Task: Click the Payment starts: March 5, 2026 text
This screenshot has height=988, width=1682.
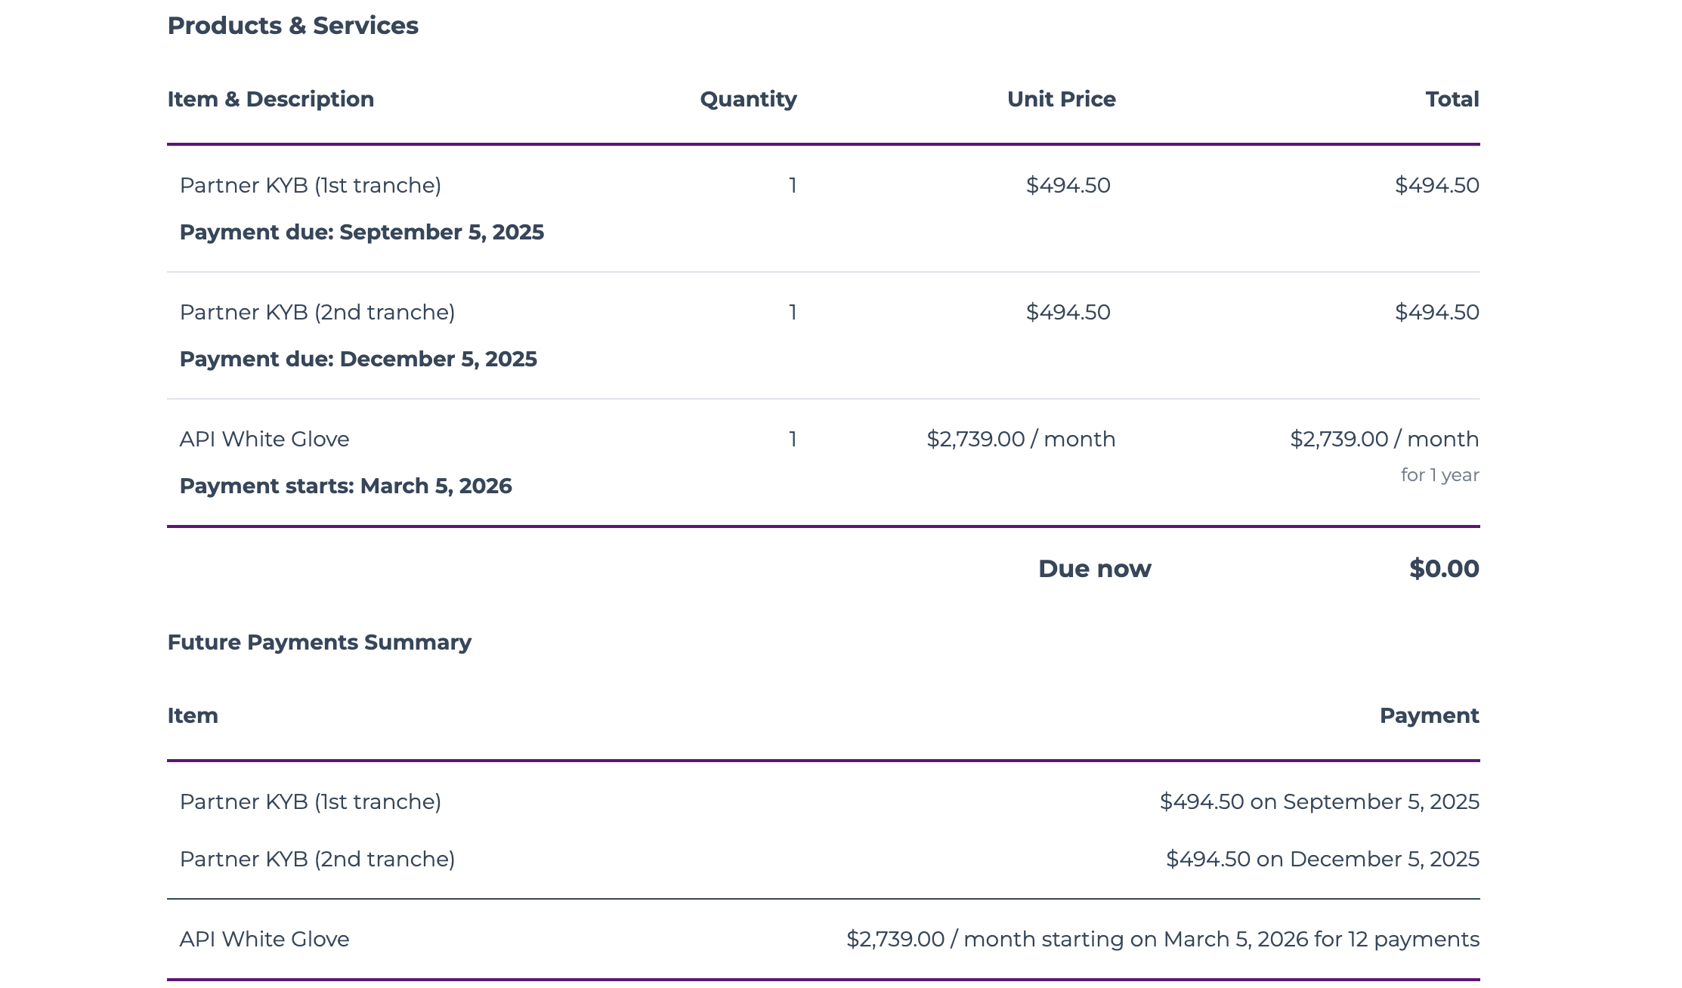Action: tap(345, 486)
